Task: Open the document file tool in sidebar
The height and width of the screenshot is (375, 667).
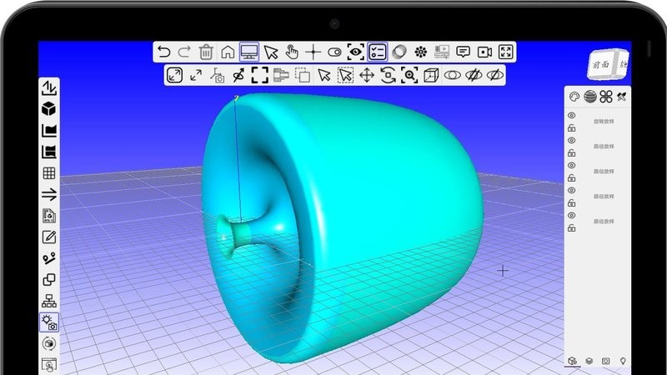Action: (x=49, y=216)
